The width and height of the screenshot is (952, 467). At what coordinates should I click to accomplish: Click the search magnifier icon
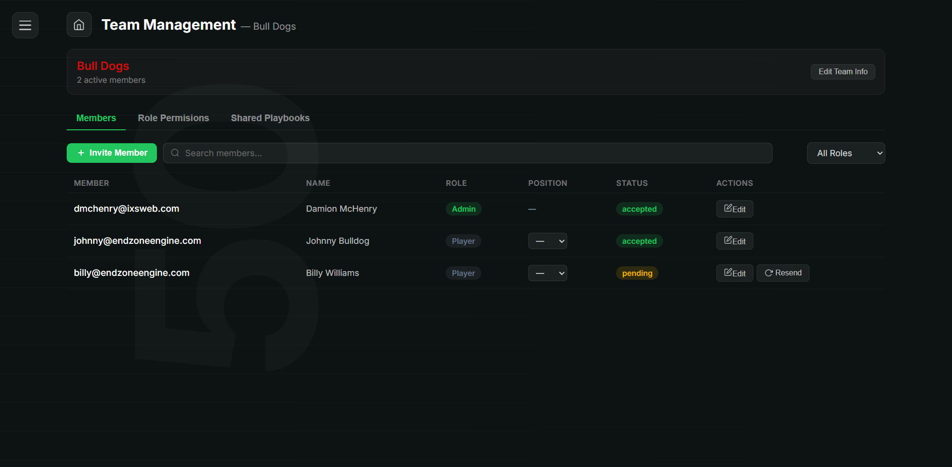(x=175, y=153)
